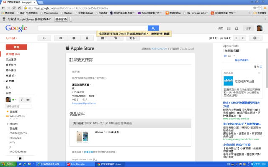Viewport: 268px width, 167px height.
Task: Open the 私人 label
Action: [x=8, y=88]
